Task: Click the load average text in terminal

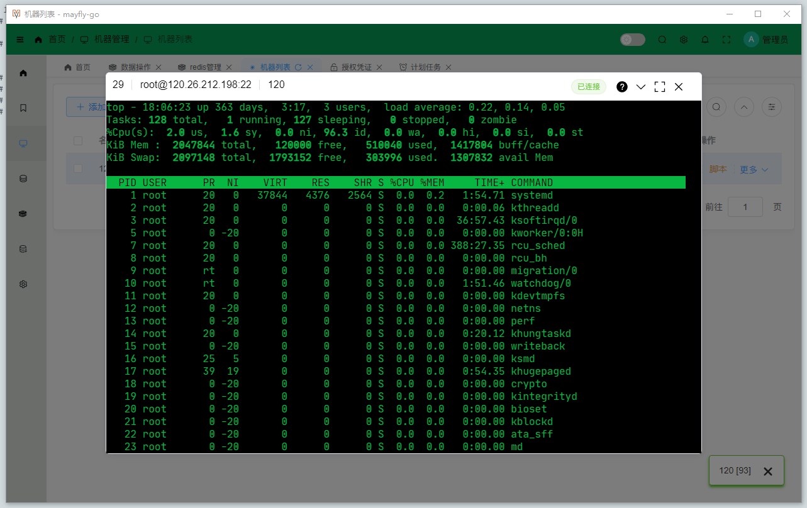Action: tap(474, 108)
